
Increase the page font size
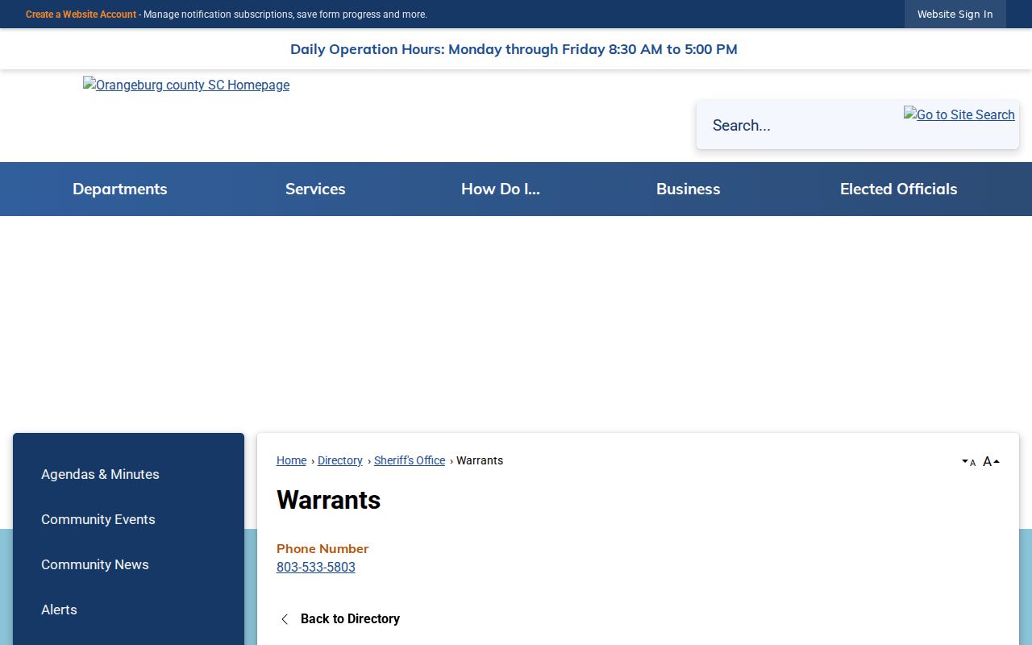point(991,462)
